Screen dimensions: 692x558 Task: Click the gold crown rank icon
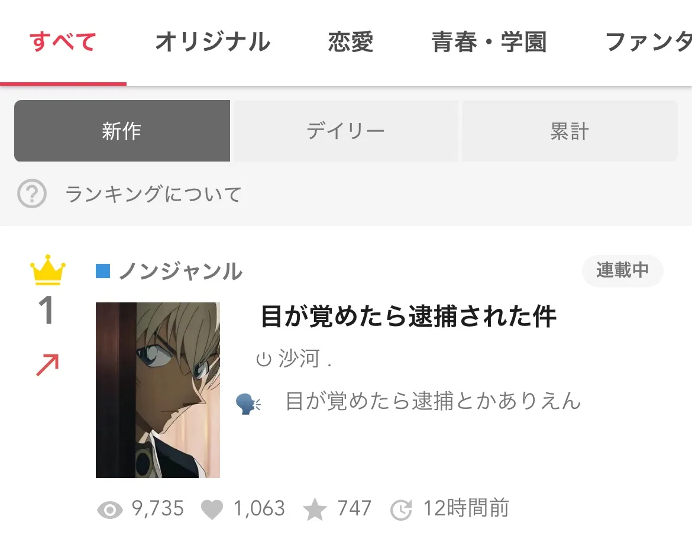[48, 269]
